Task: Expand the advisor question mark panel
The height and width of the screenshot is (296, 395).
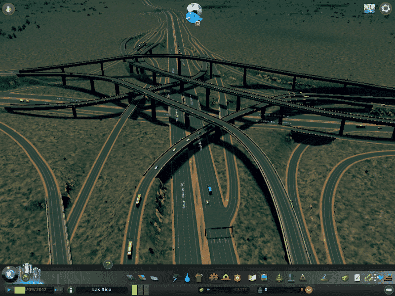Action: tap(108, 264)
